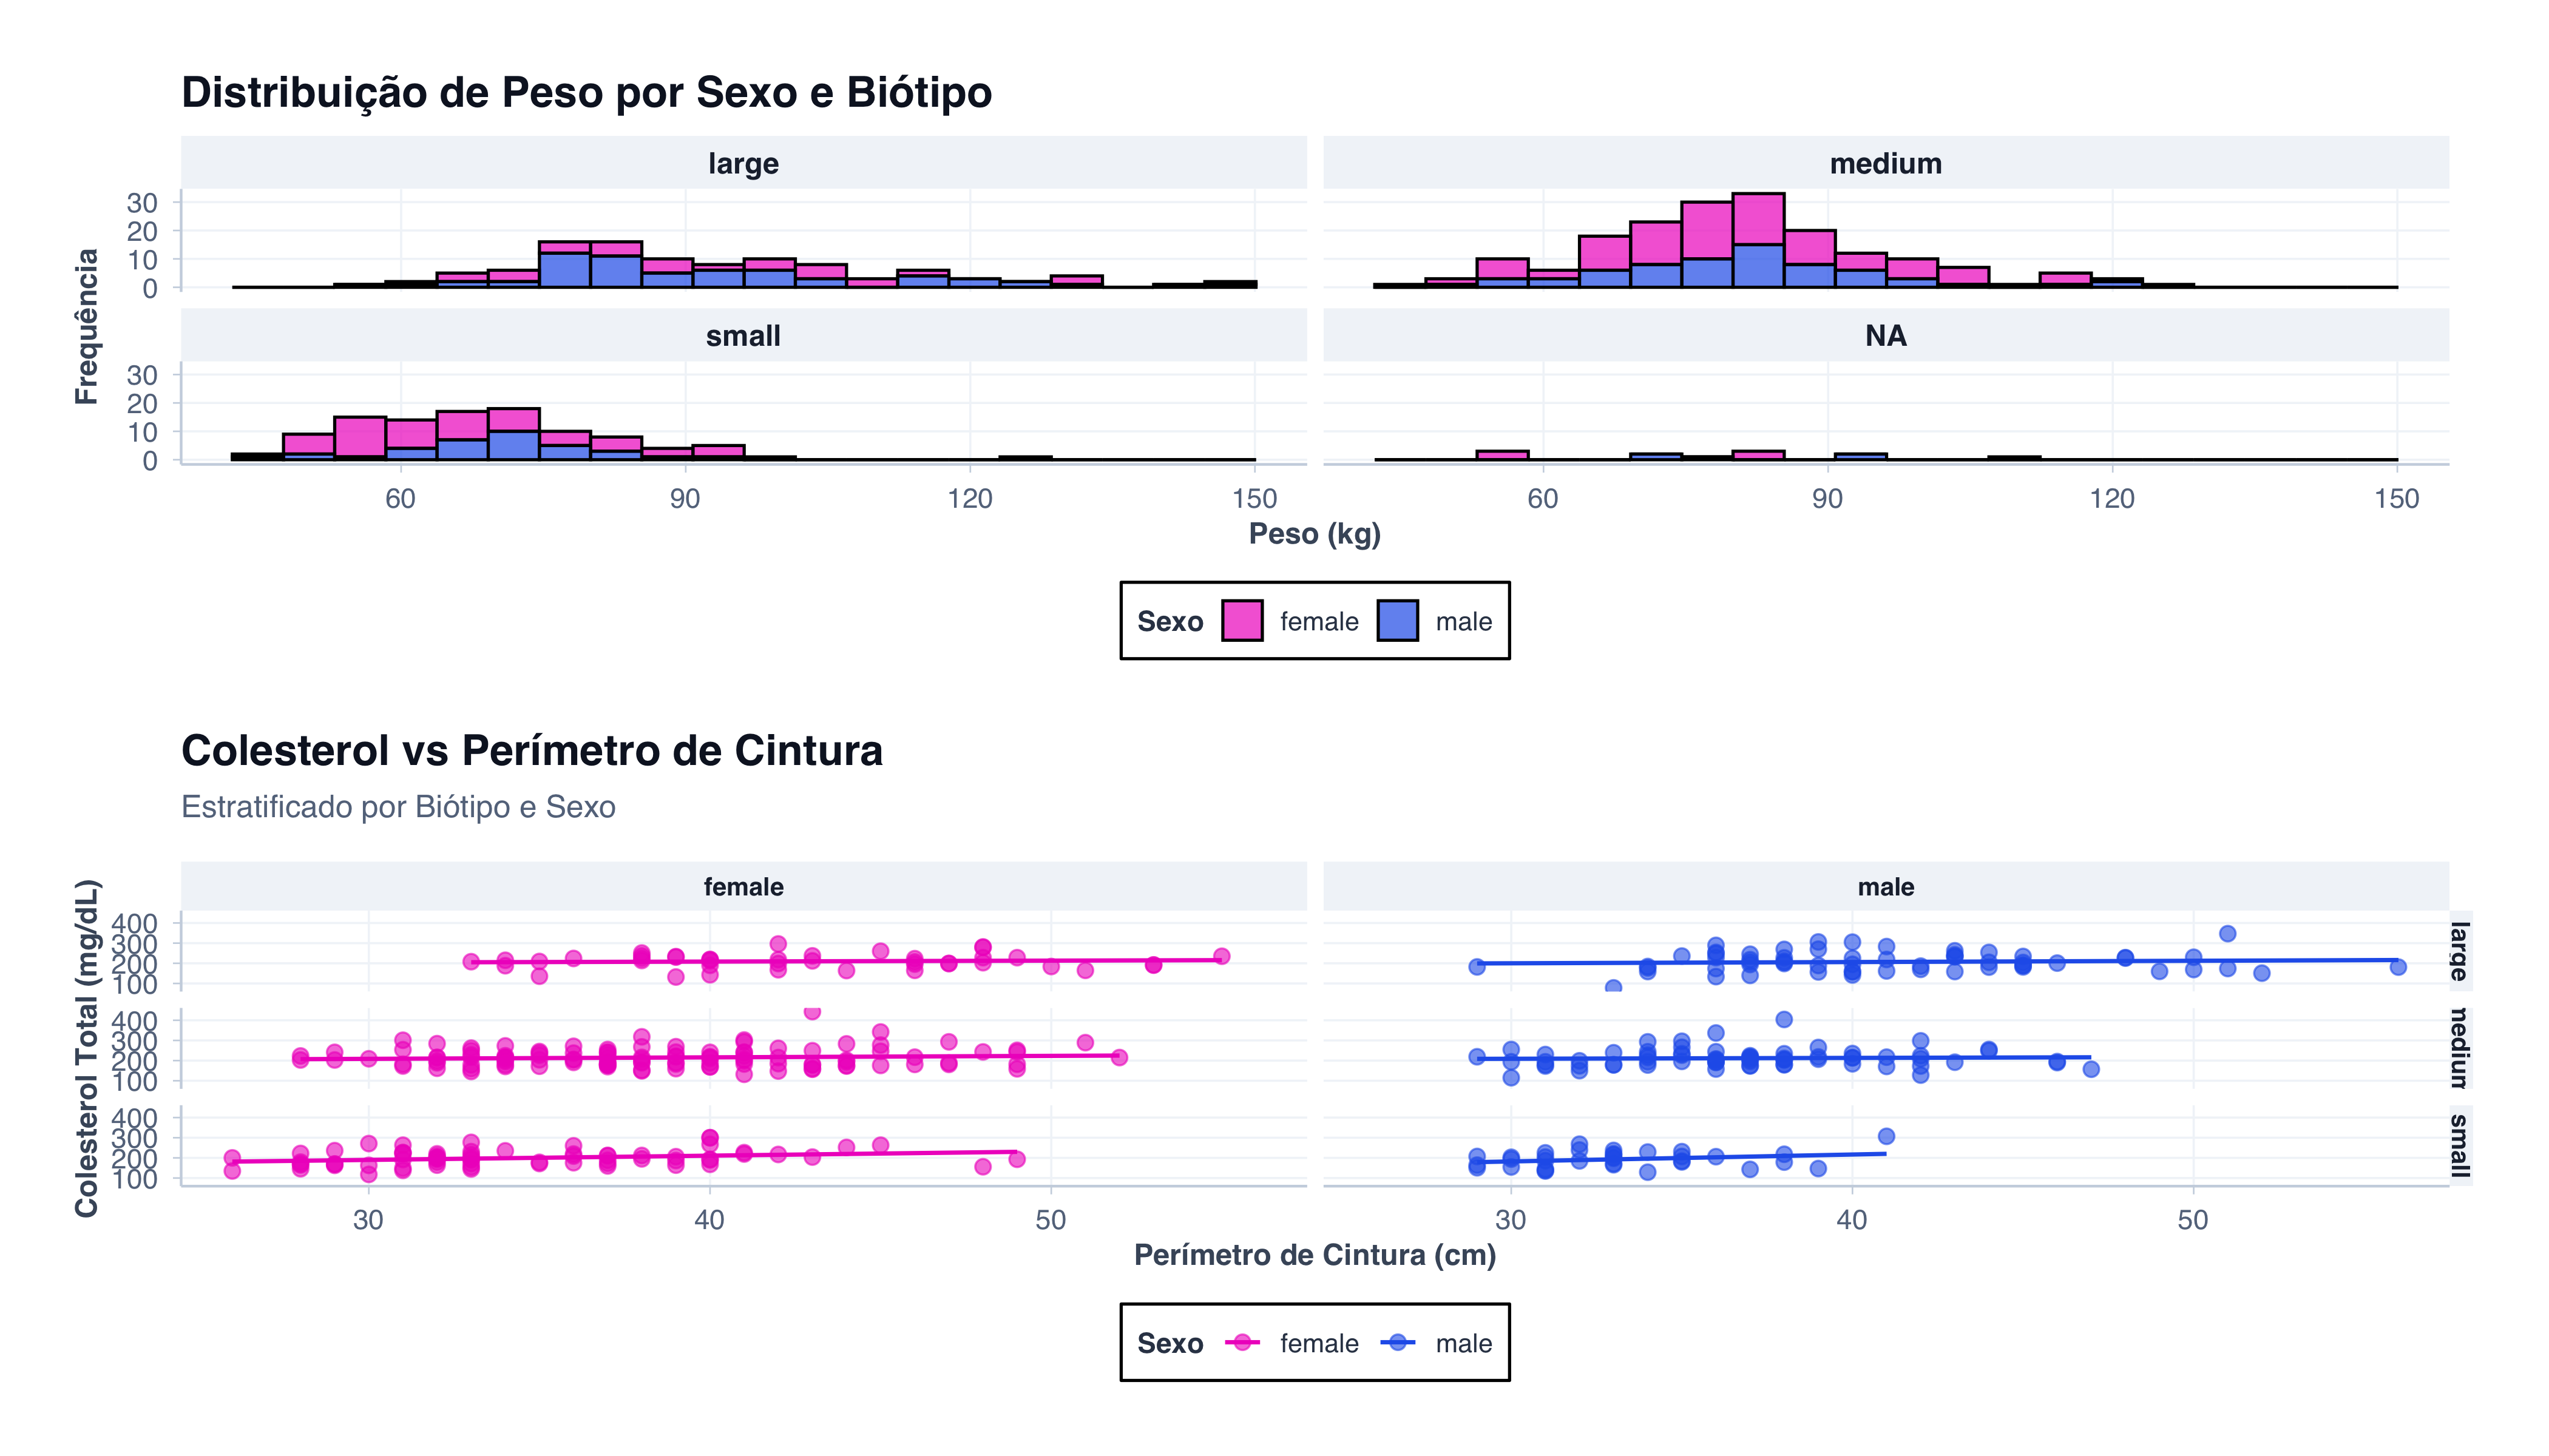Click the 'male' scatter panel header
Image resolution: width=2549 pixels, height=1456 pixels.
tap(1886, 887)
